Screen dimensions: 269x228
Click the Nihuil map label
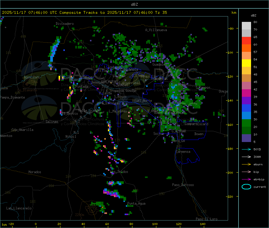point(71,137)
